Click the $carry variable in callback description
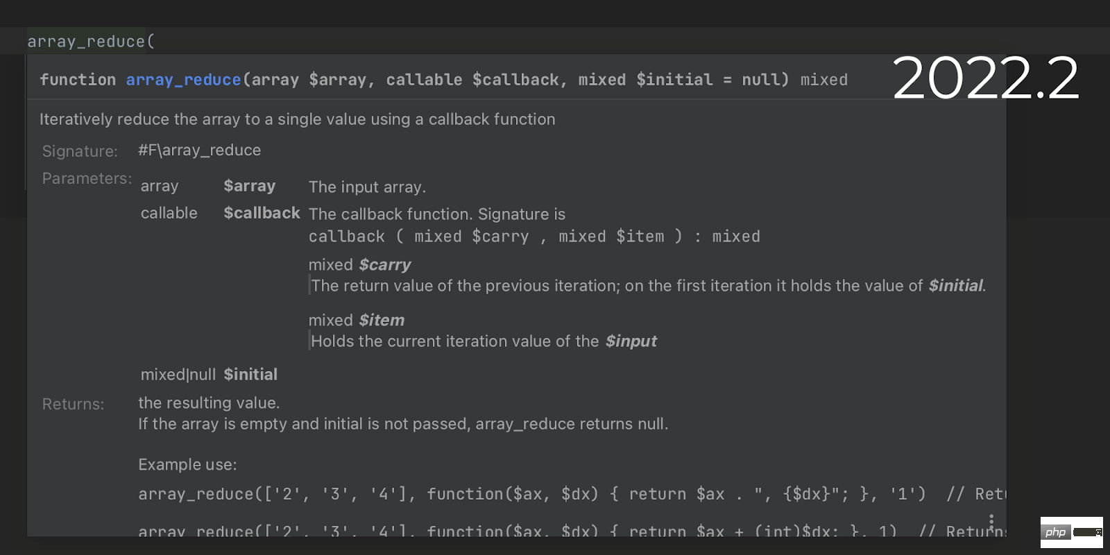1110x555 pixels. pos(384,264)
